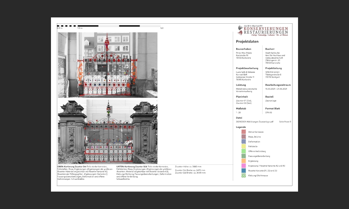349x209 pixels.
Task: Pick the Offene Verbindung green swatch
Action: pos(243,152)
